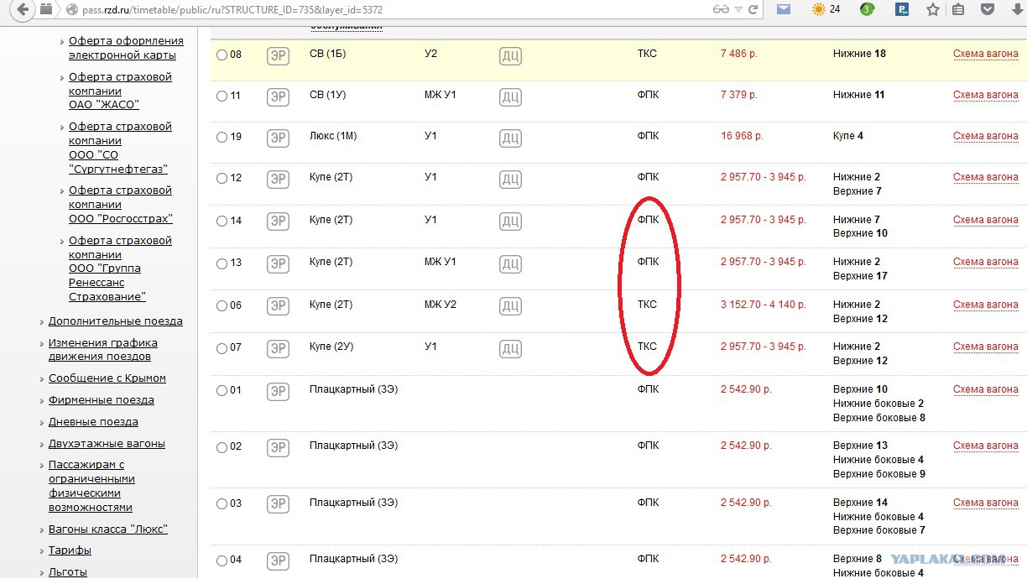Select wagon 19 radio button

(x=222, y=137)
